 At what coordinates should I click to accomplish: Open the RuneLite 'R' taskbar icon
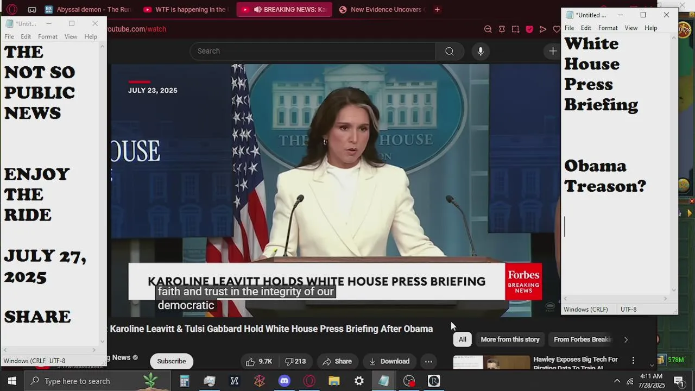pos(434,381)
